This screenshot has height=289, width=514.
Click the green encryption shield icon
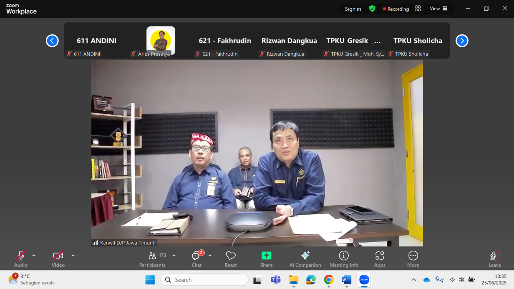click(x=372, y=9)
